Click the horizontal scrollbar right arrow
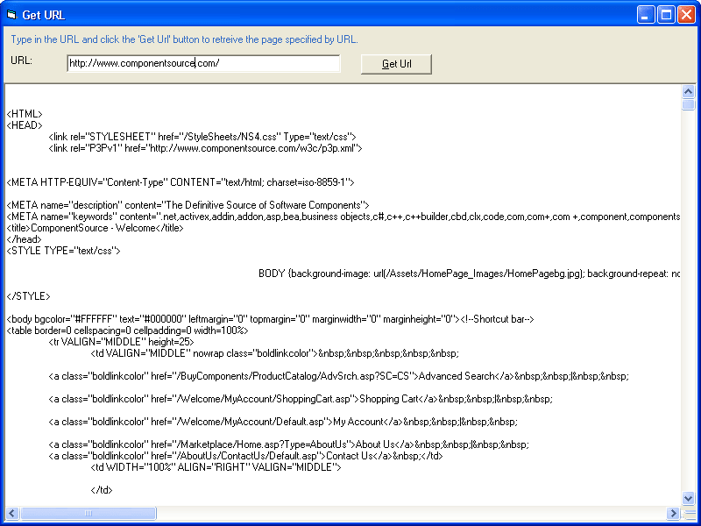 coord(675,515)
